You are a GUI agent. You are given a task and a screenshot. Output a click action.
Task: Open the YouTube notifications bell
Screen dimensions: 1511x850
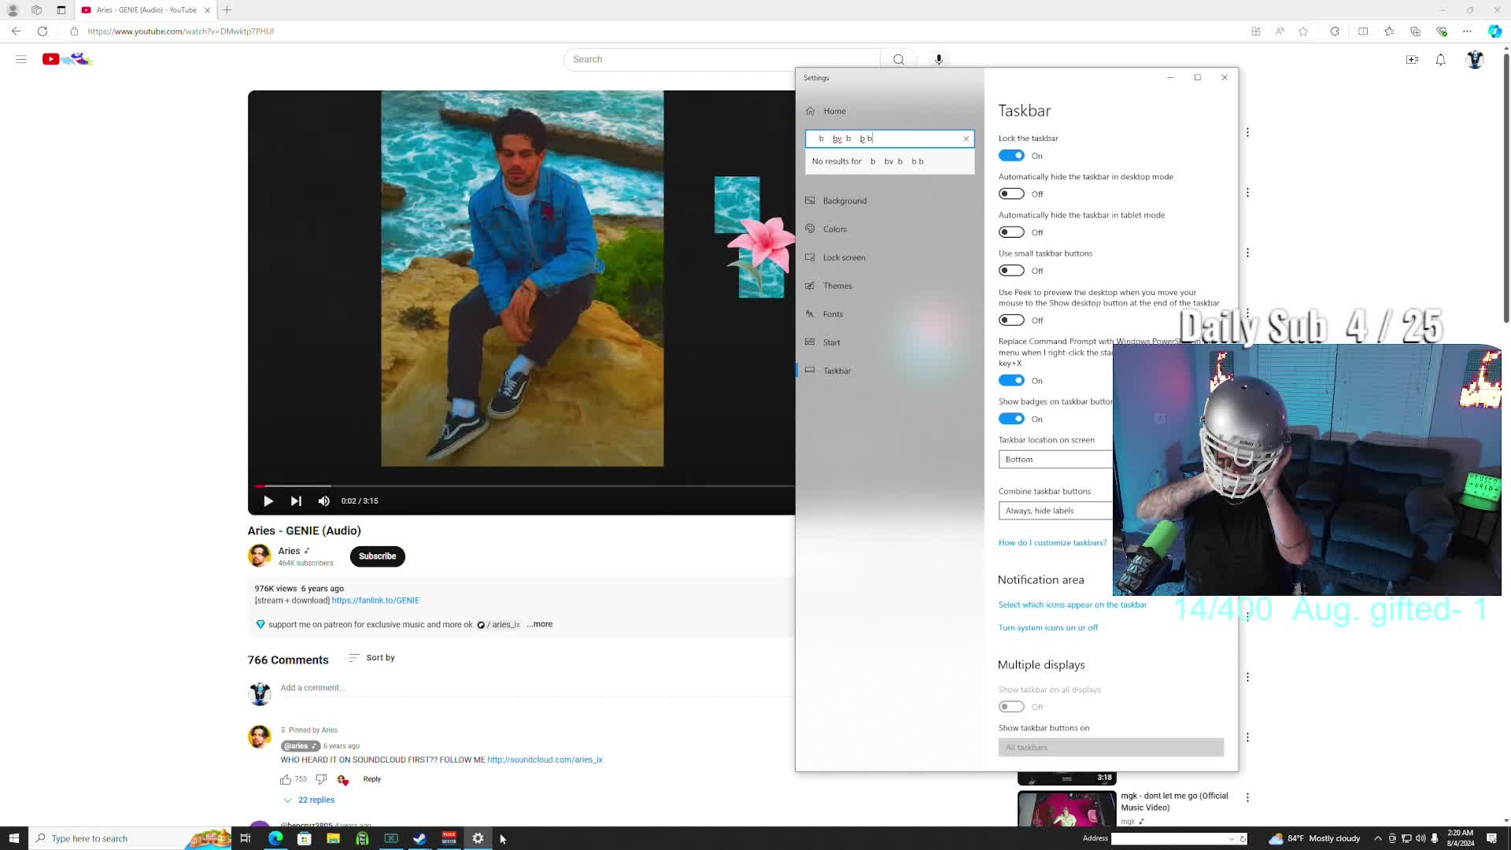(x=1441, y=59)
